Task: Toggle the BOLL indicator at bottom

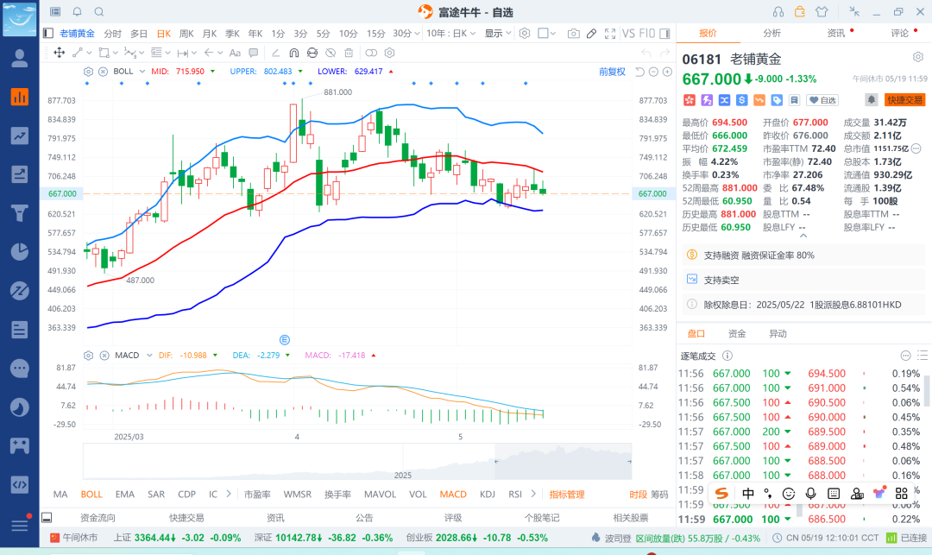Action: [91, 495]
